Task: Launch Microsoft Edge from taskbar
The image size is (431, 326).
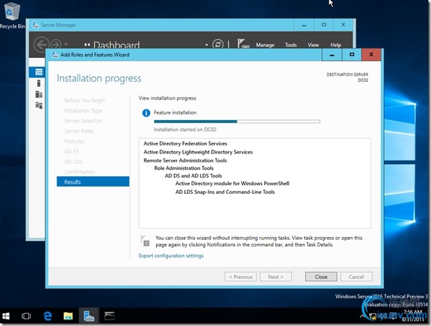Action: click(x=48, y=316)
